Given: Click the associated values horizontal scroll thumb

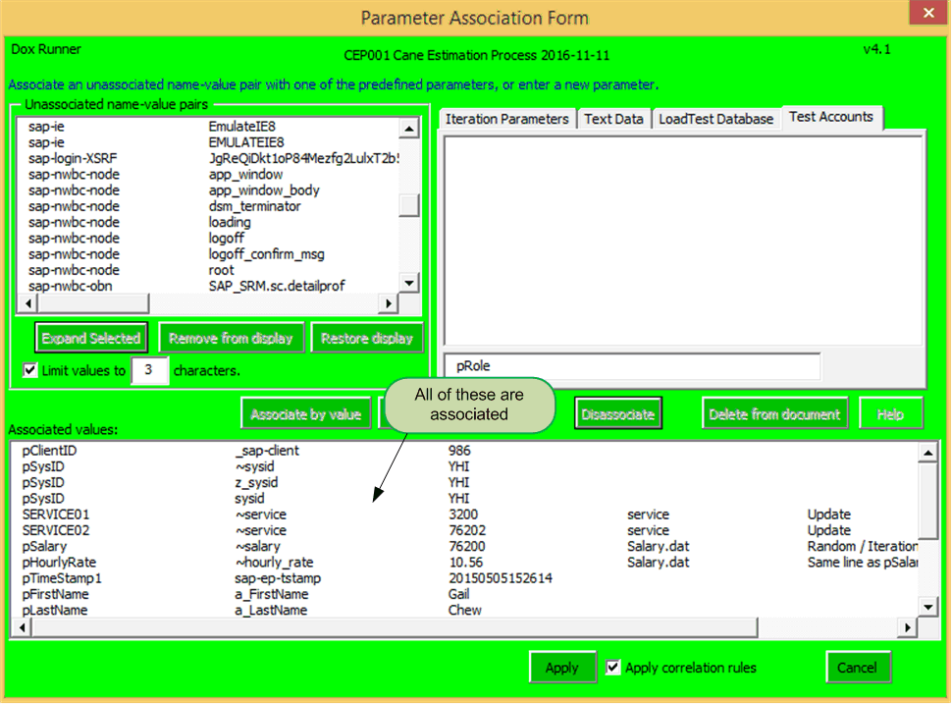Looking at the screenshot, I should tap(395, 626).
